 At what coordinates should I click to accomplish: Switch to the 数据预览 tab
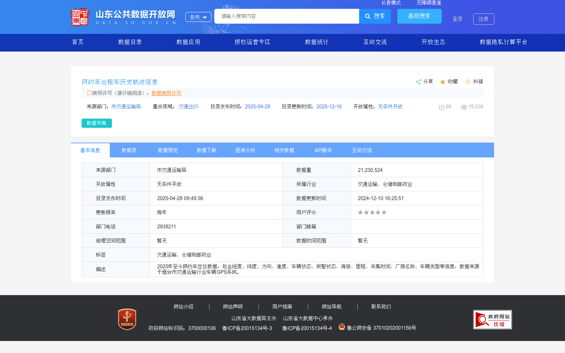(x=168, y=150)
